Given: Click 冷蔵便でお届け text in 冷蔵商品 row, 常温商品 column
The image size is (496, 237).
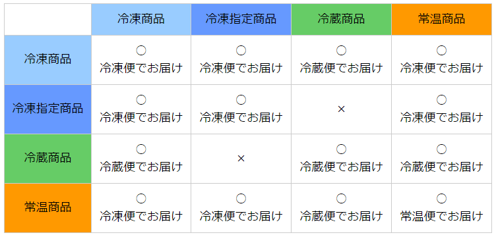Looking at the screenshot, I should click(x=442, y=167).
